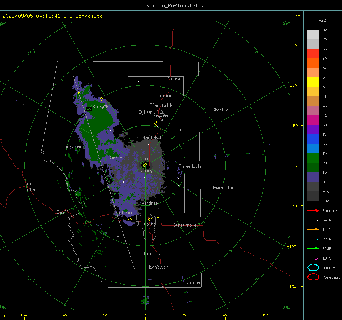
Task: Click the green 22JP arrow icon
Action: pos(313,248)
